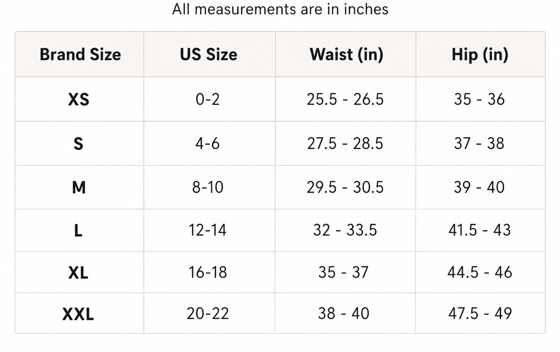Click waist value 32 - 33.5

pyautogui.click(x=345, y=230)
